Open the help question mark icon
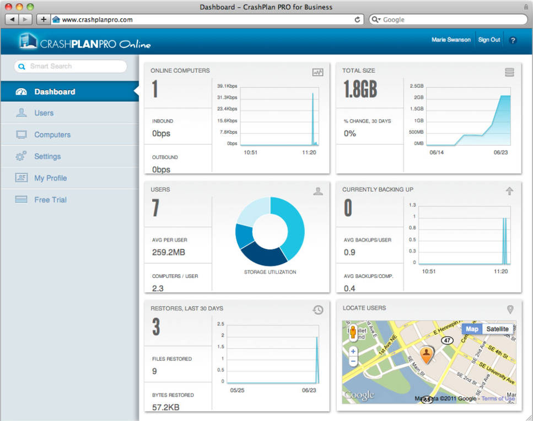533x421 pixels. tap(513, 40)
